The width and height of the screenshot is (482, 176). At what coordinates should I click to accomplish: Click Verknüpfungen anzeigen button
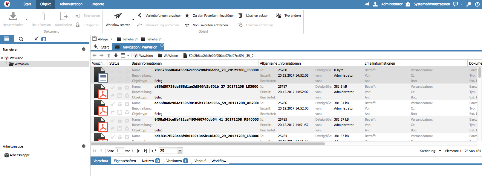pyautogui.click(x=163, y=16)
